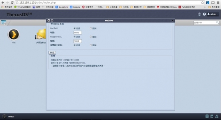
Task: Open the 百度一下 bookmark
Action: pos(43,7)
